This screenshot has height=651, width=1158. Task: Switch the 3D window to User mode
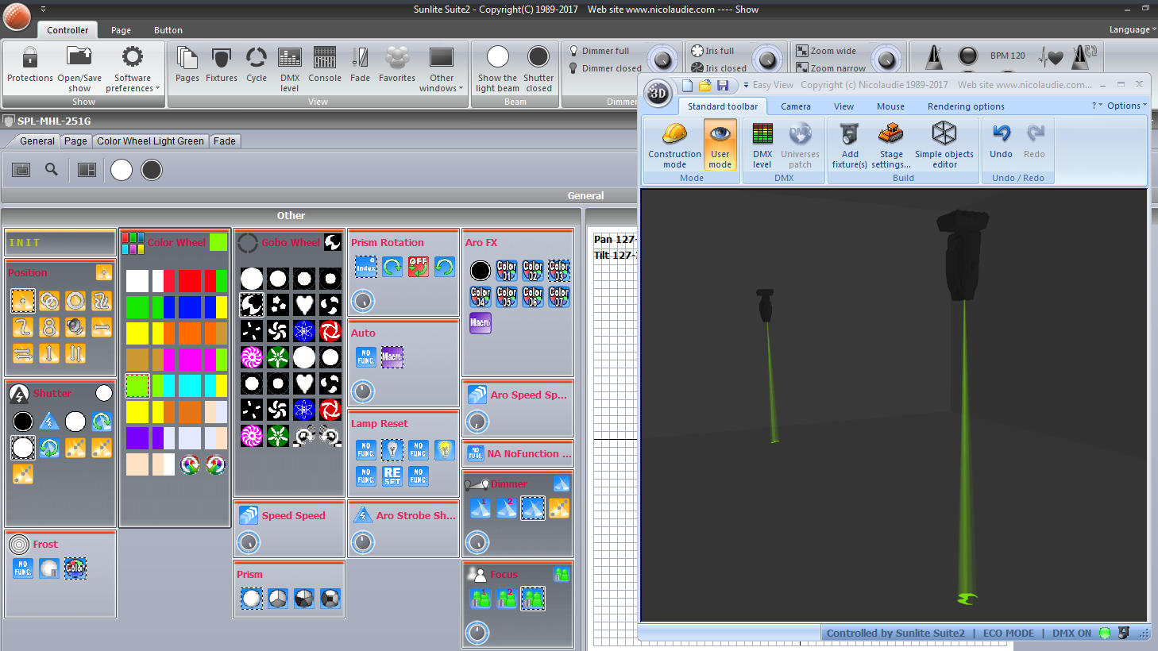[720, 144]
